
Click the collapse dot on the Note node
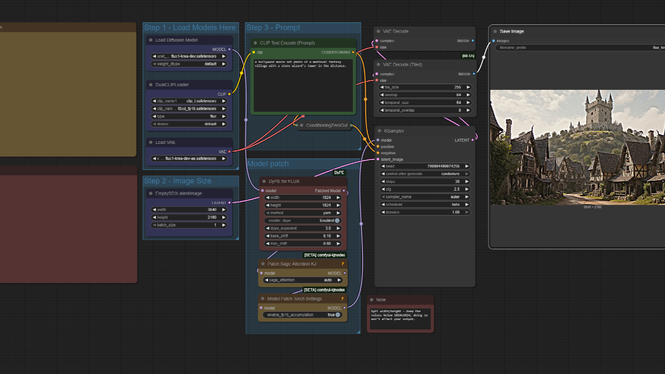pyautogui.click(x=373, y=300)
